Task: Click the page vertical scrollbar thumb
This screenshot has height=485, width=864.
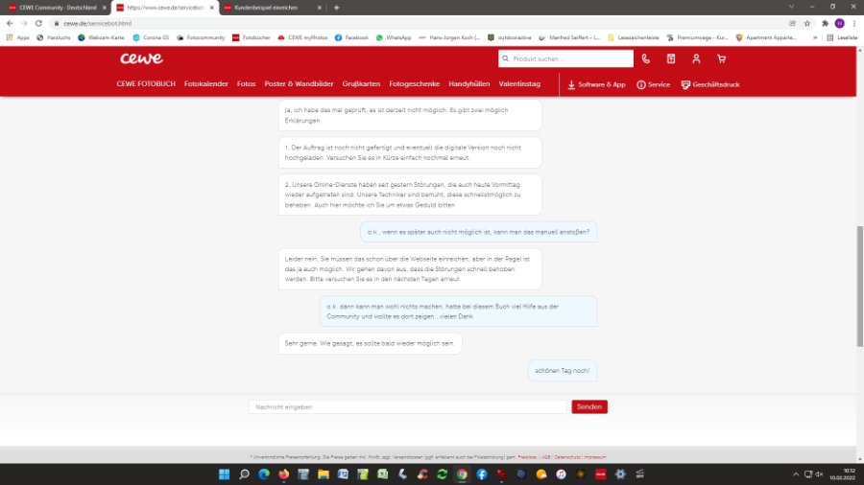Action: (x=859, y=286)
